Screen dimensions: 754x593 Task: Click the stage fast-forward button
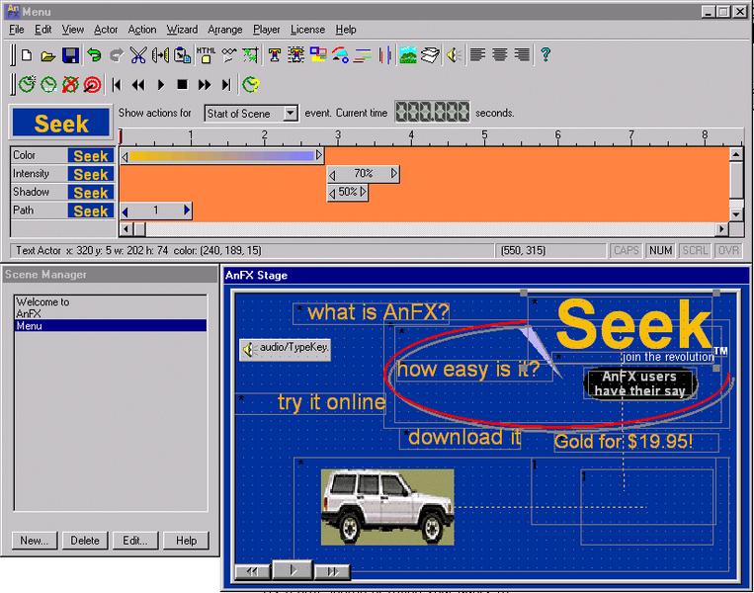[x=332, y=571]
